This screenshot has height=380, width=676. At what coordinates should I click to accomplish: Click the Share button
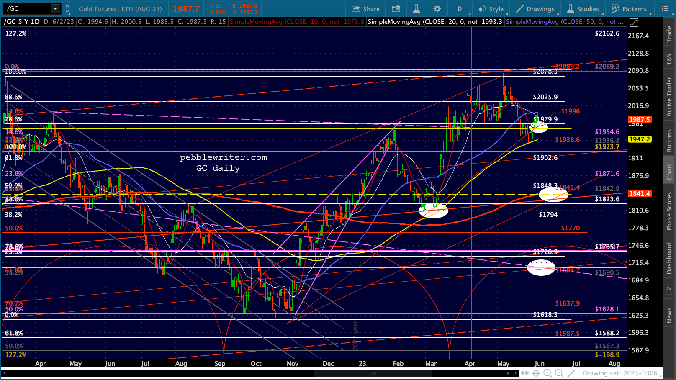[365, 9]
